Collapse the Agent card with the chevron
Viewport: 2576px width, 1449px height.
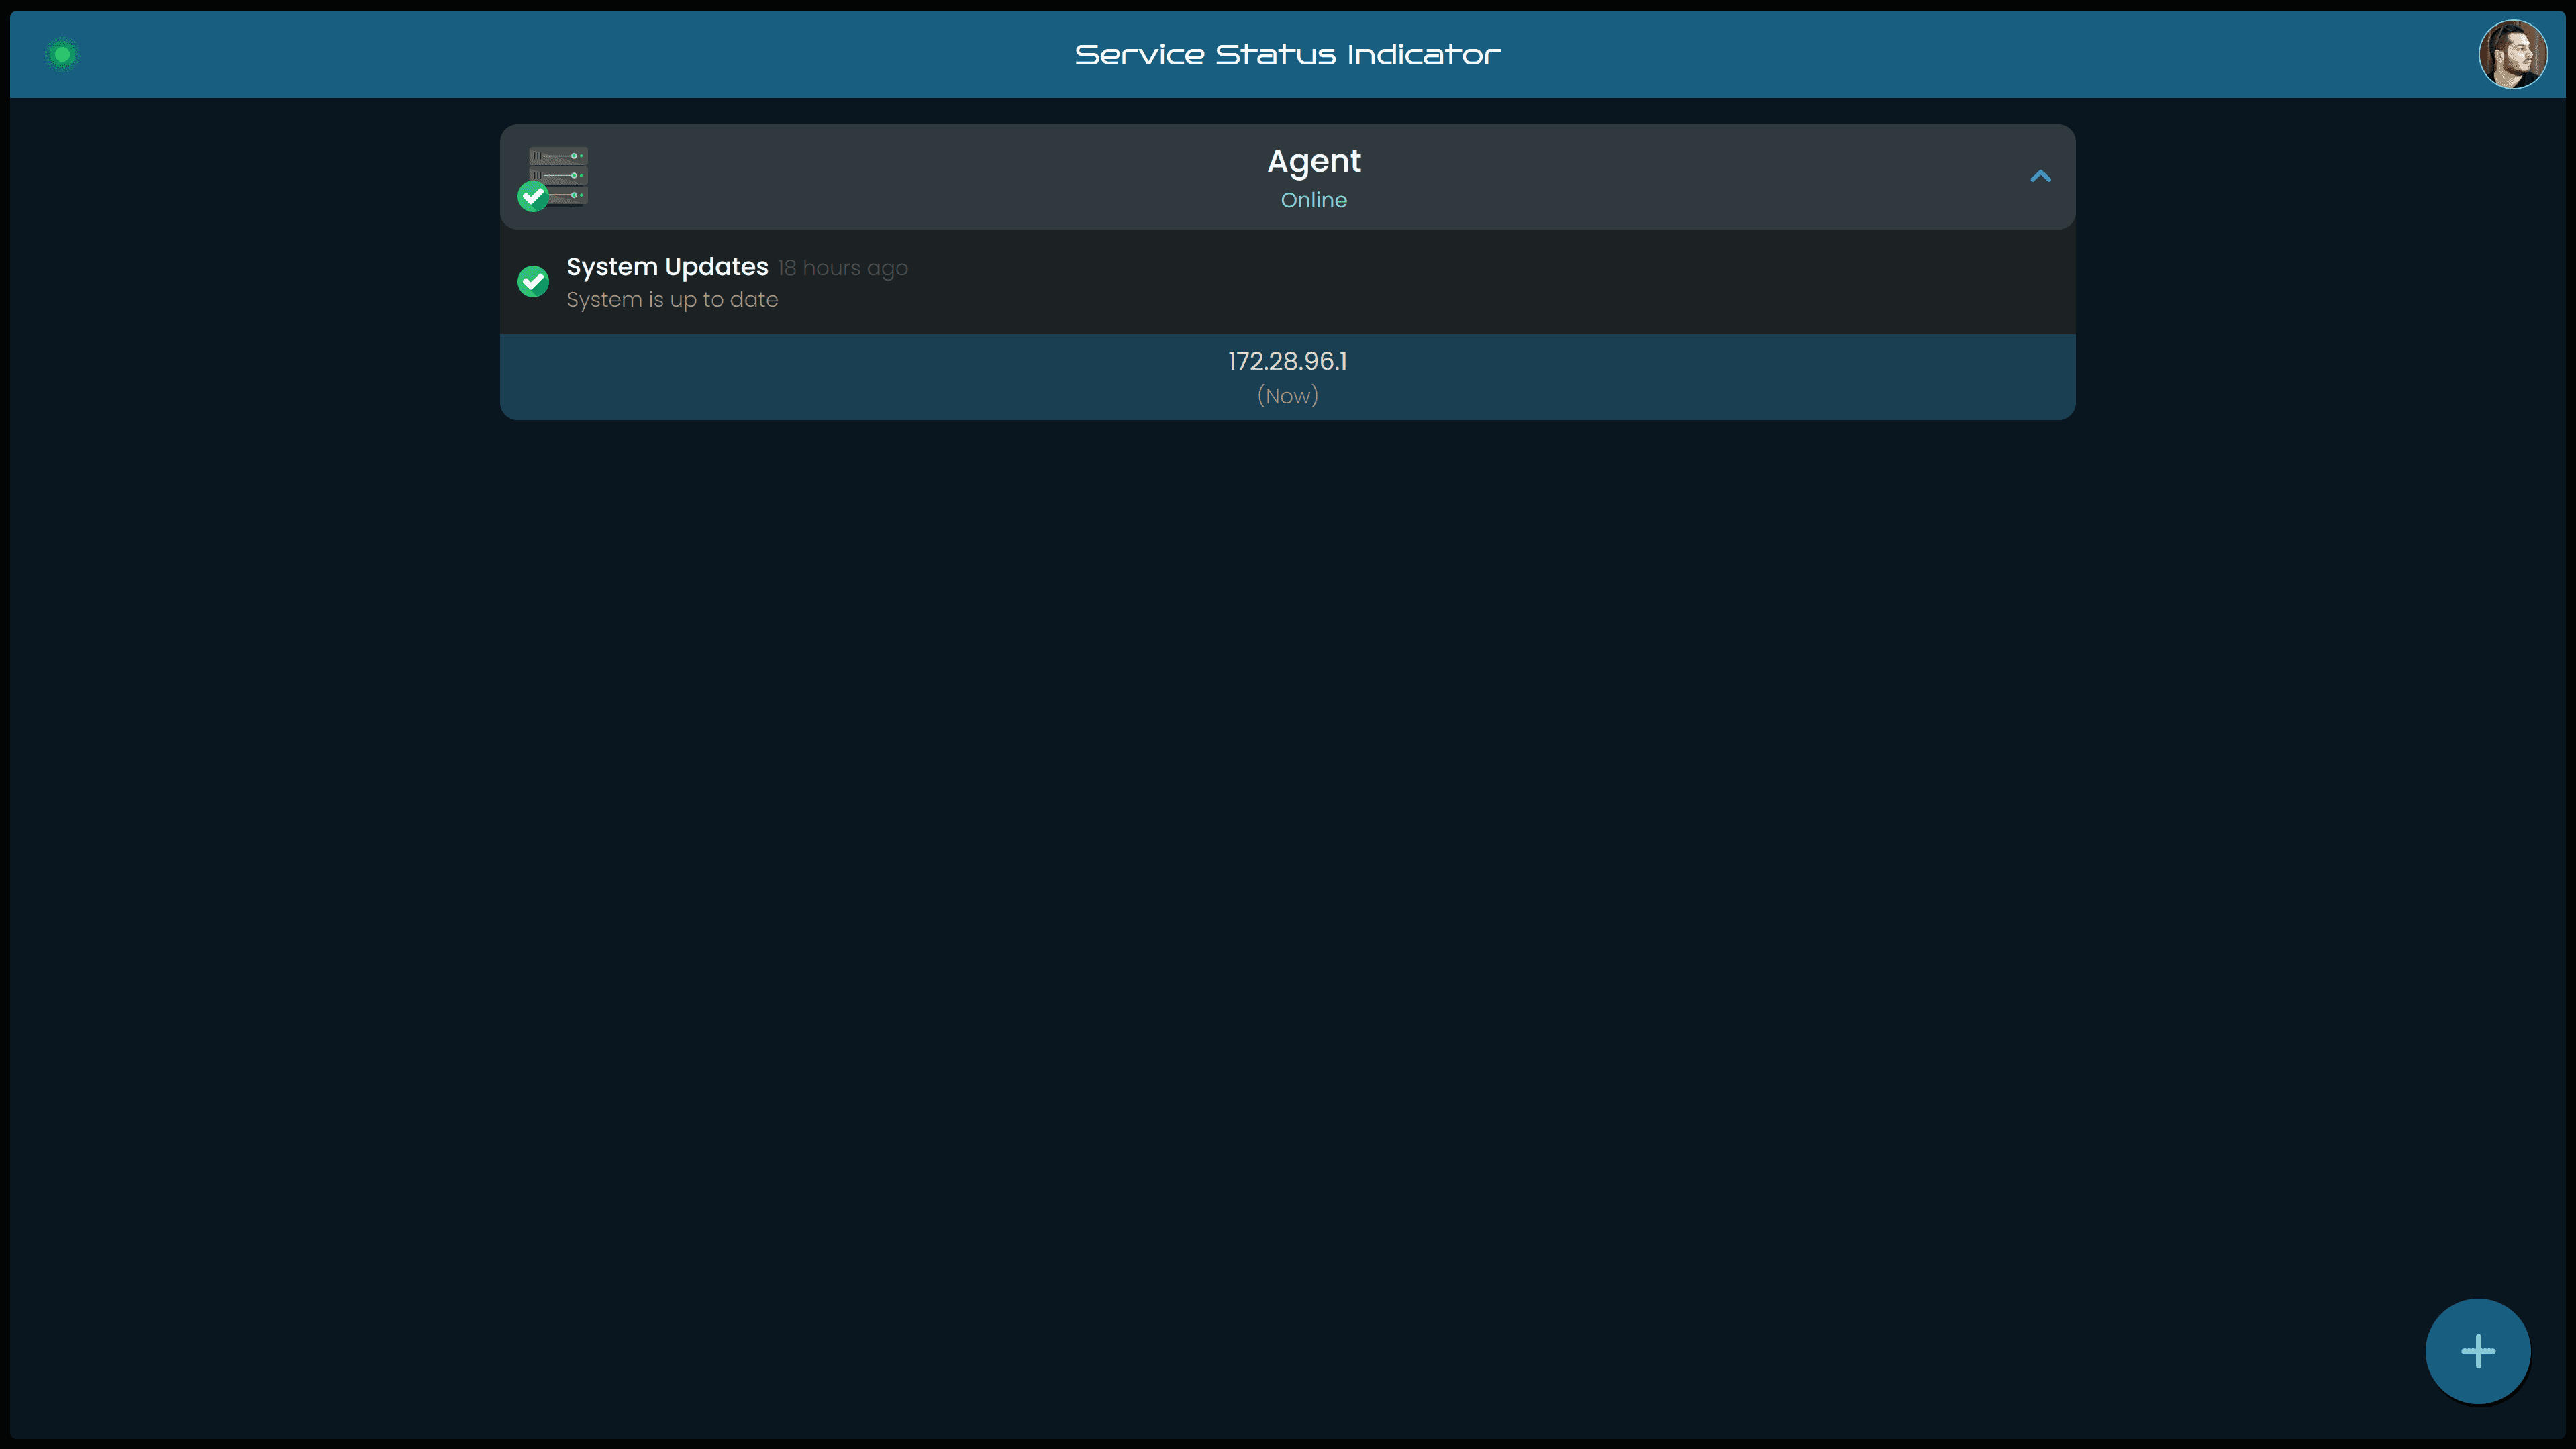[2041, 177]
